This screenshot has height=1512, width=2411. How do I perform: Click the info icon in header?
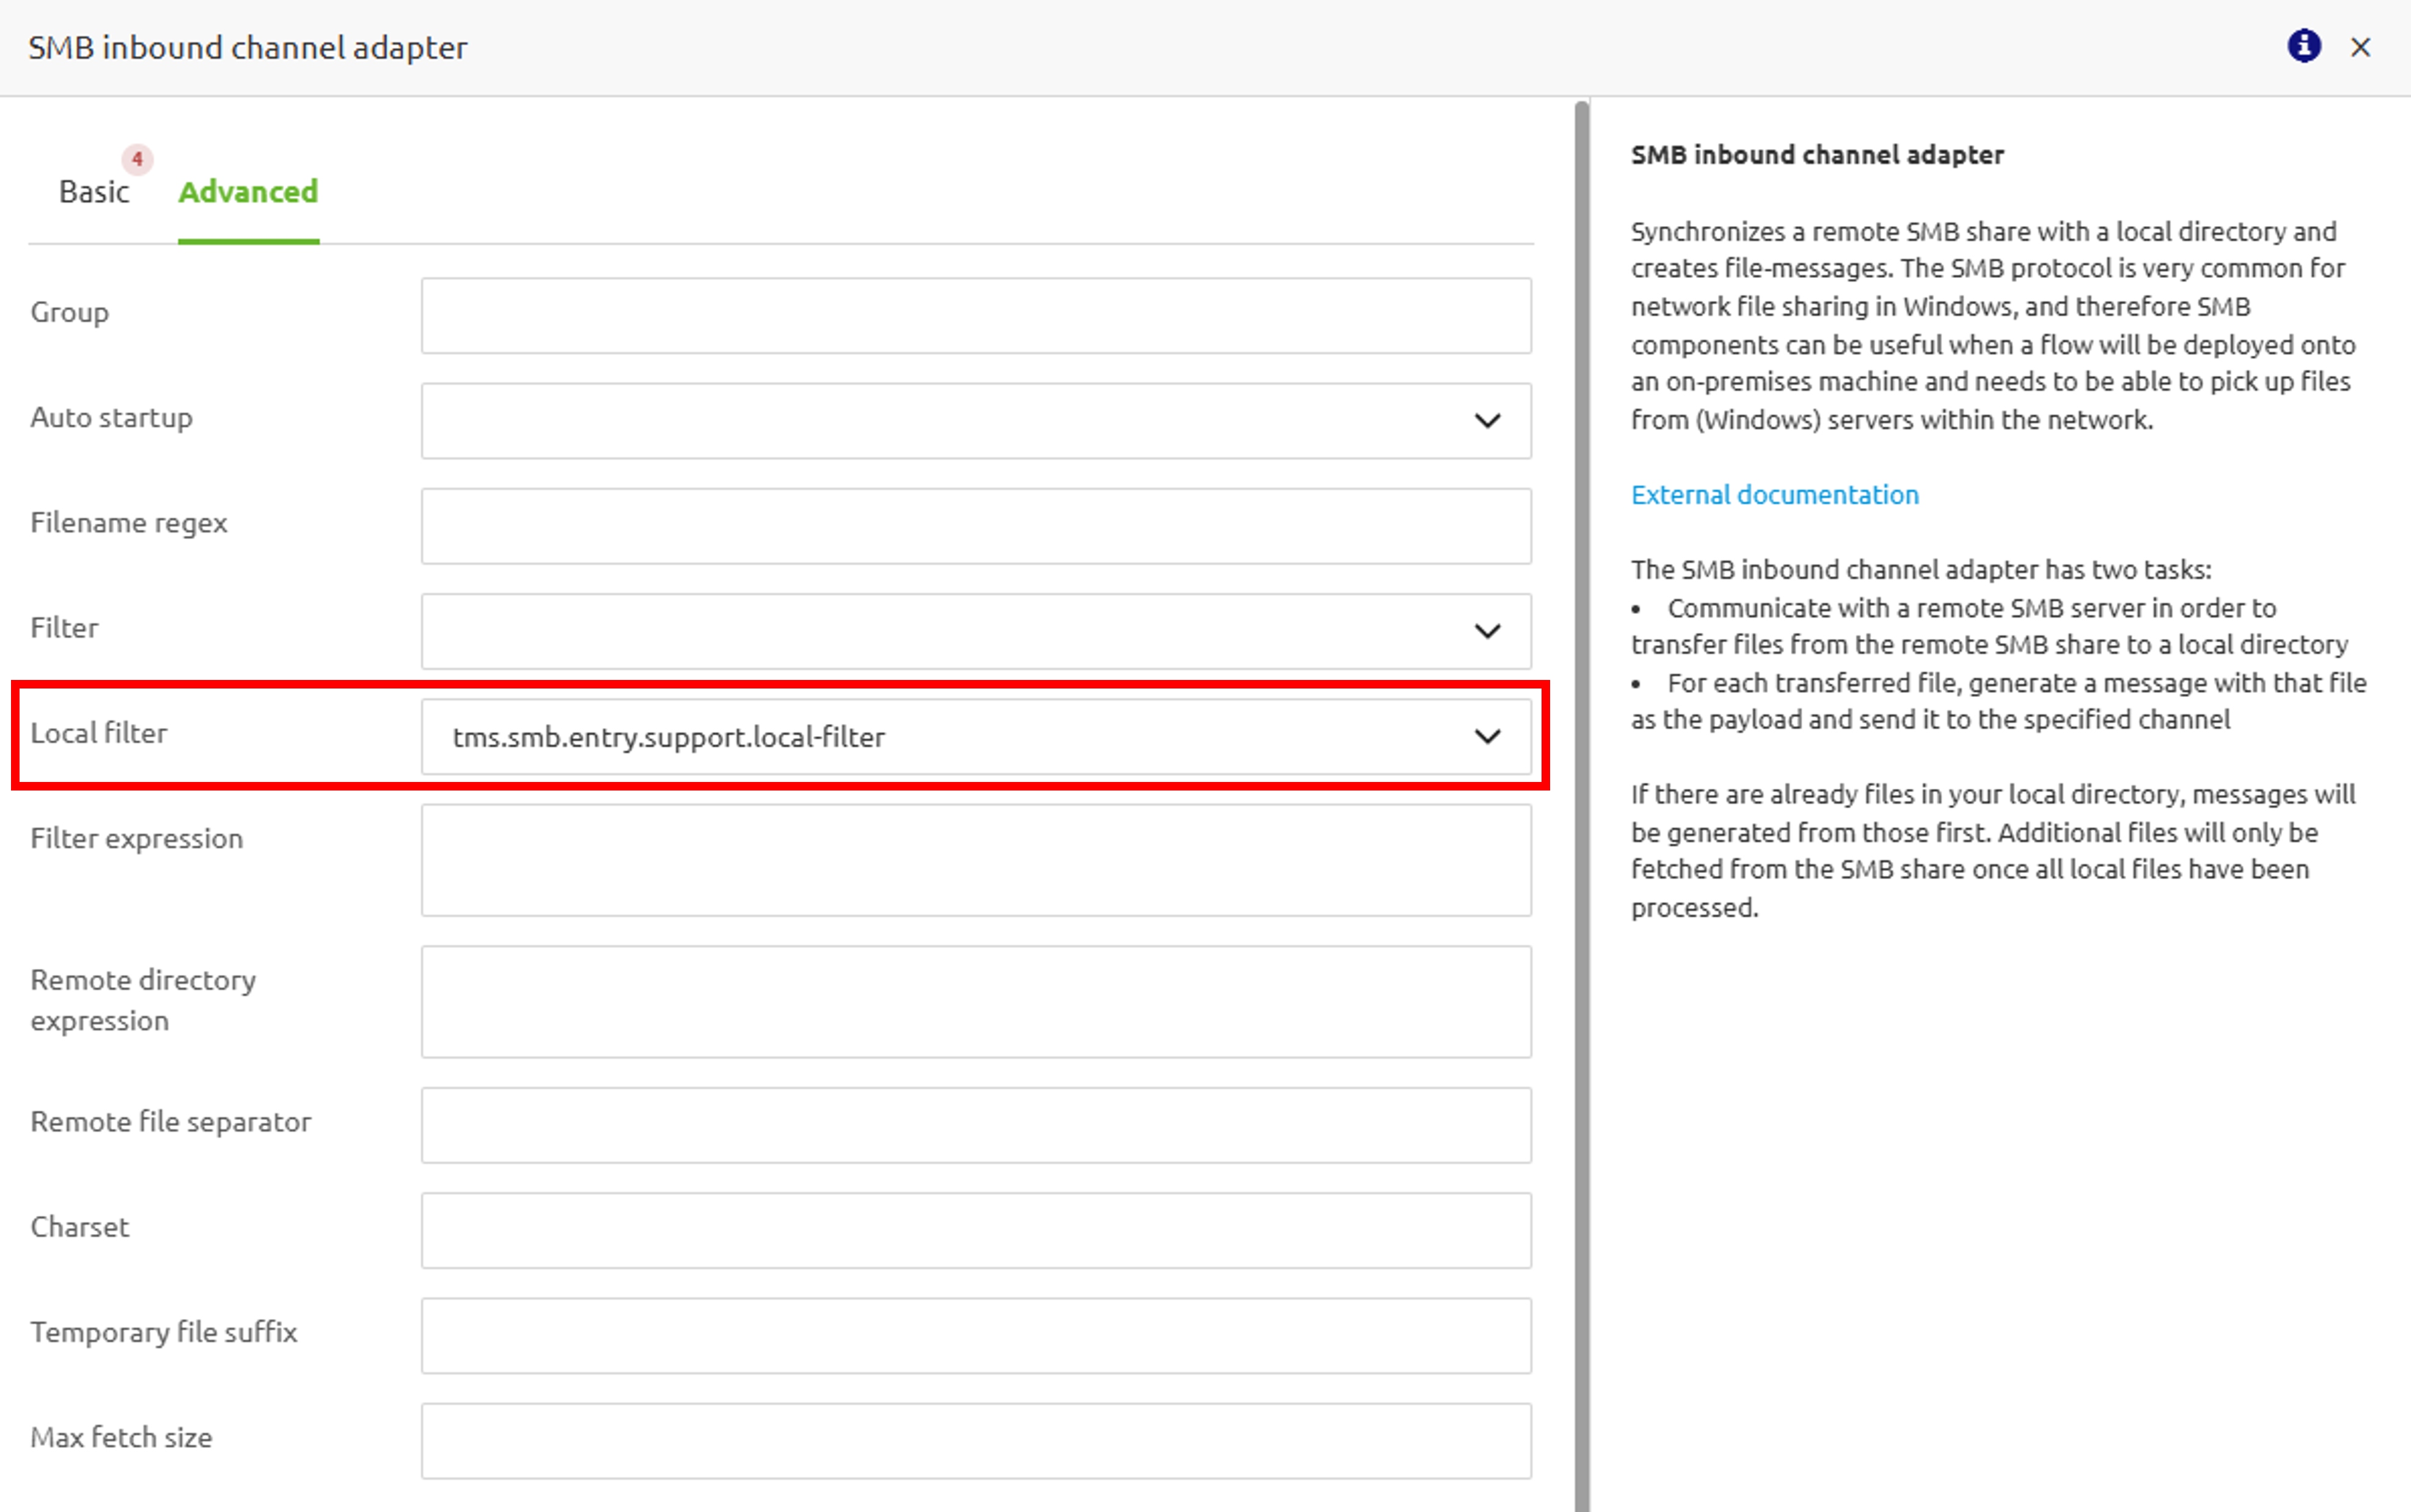(2303, 46)
